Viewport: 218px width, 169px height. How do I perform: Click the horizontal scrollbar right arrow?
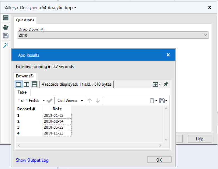click(160, 145)
